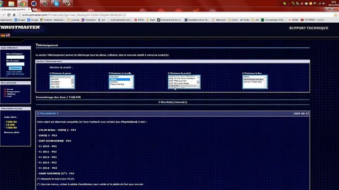Collapse the Playstation 3 result header

click(38, 113)
